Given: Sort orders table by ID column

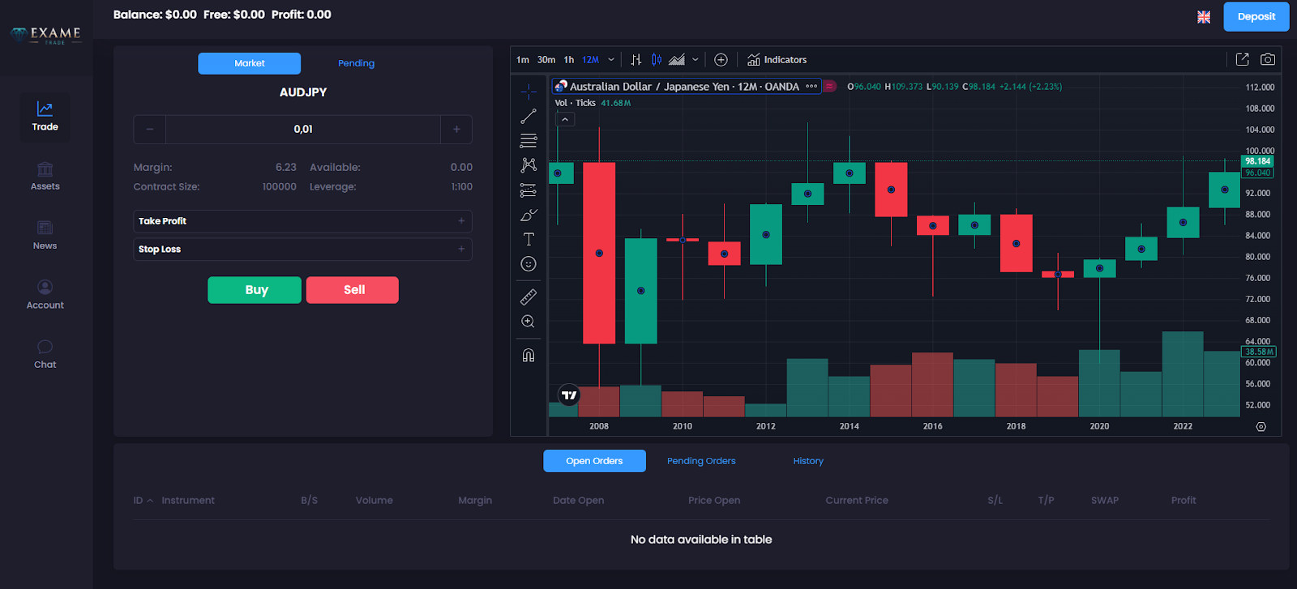Looking at the screenshot, I should point(143,501).
